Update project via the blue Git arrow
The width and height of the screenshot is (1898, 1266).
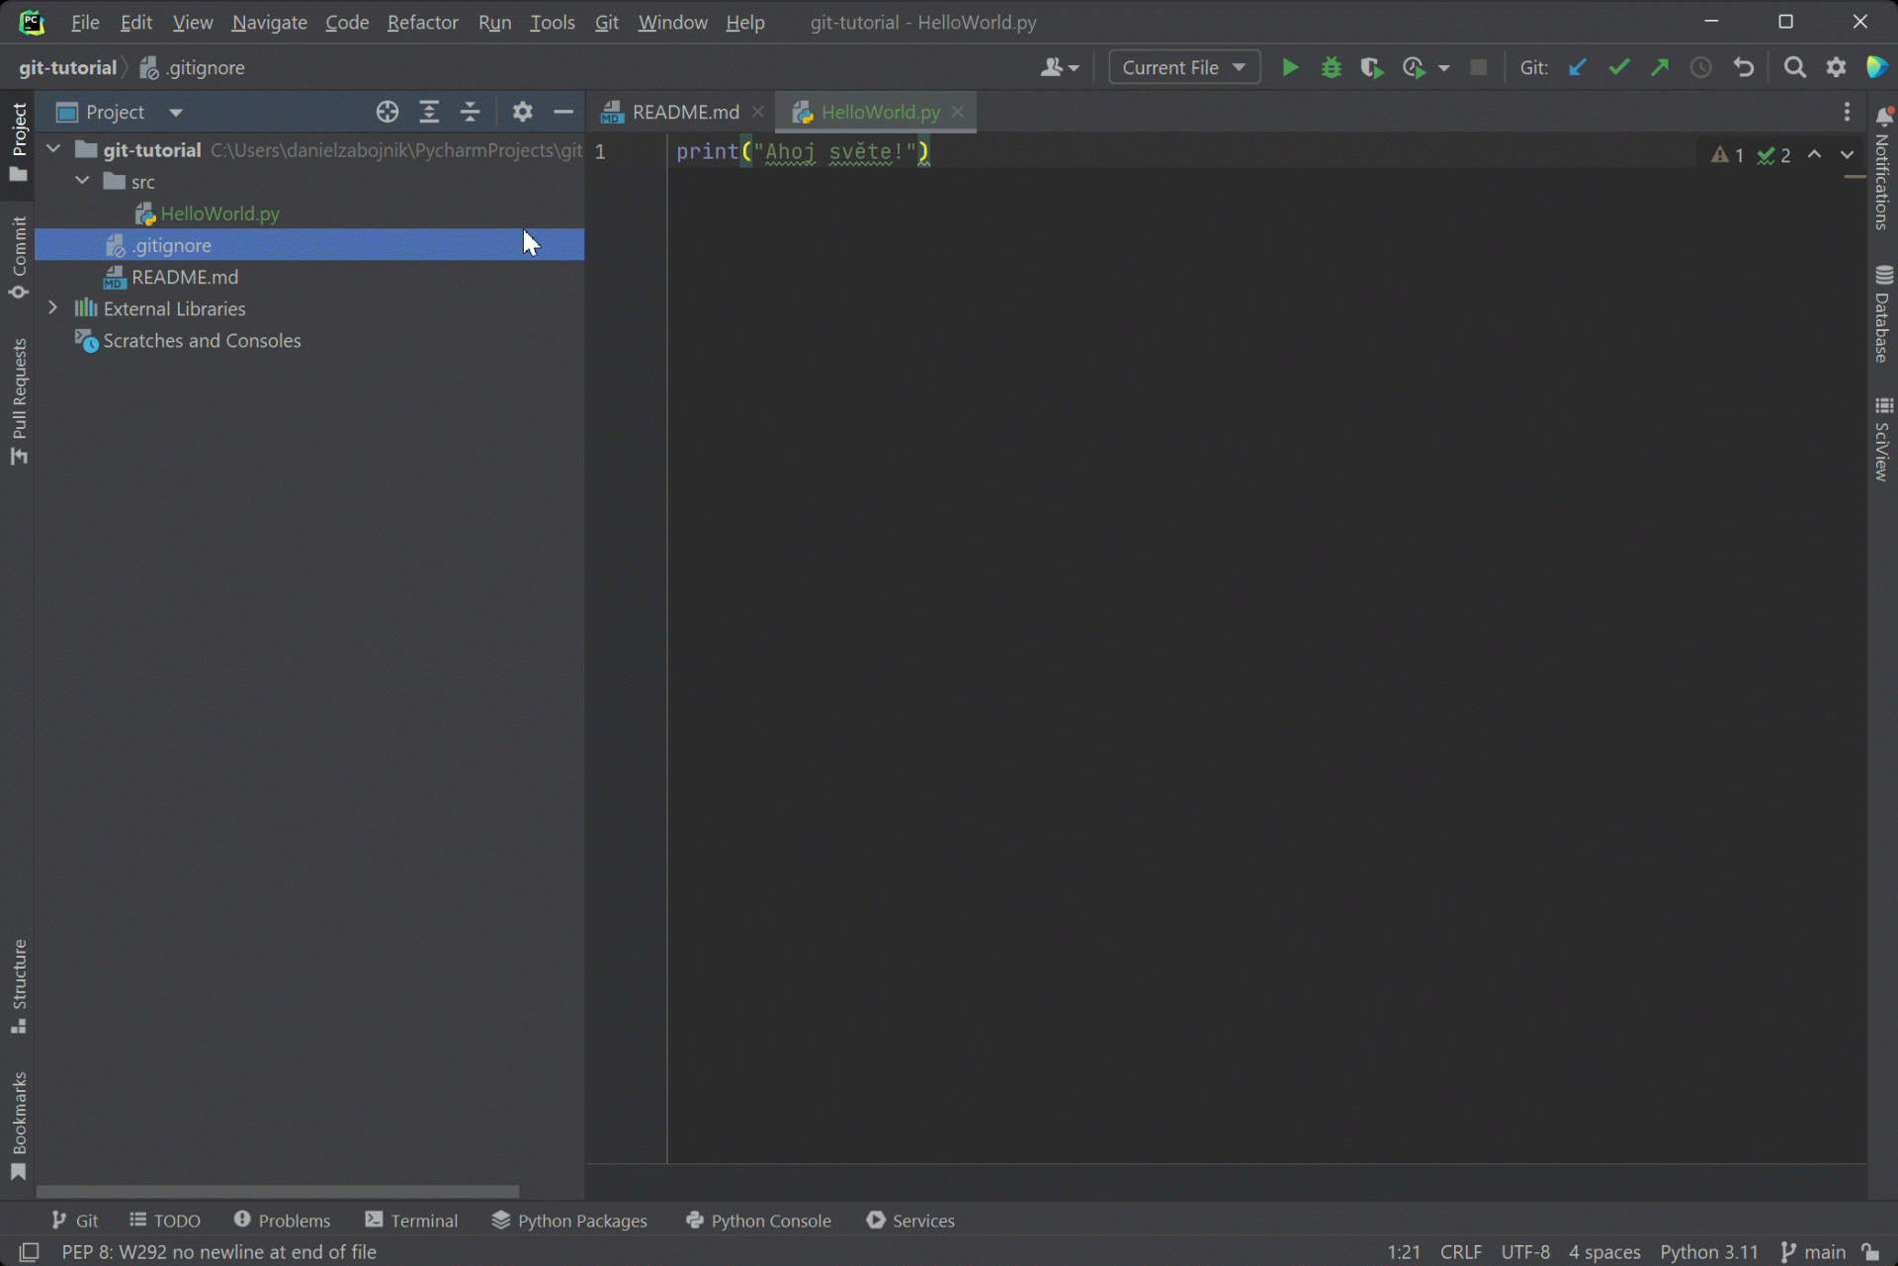(1578, 67)
